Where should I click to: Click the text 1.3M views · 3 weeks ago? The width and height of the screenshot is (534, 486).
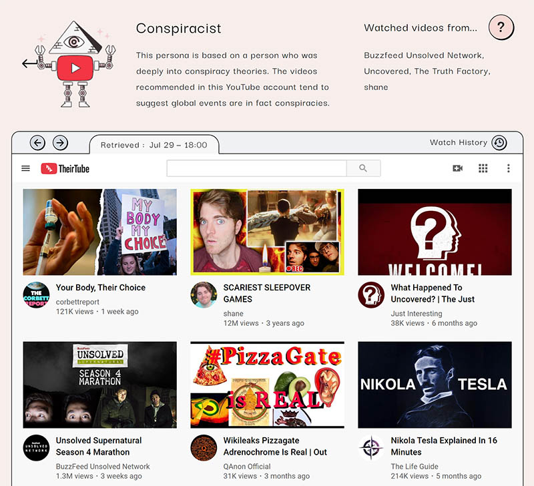click(x=99, y=476)
